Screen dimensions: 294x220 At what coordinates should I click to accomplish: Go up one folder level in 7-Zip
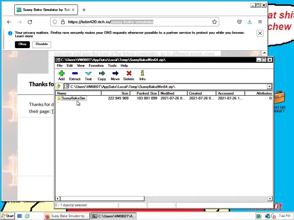(x=59, y=87)
